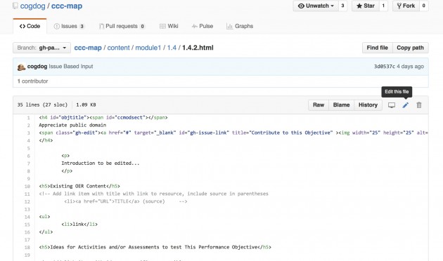This screenshot has width=443, height=261.
Task: View the file History
Action: tap(368, 105)
